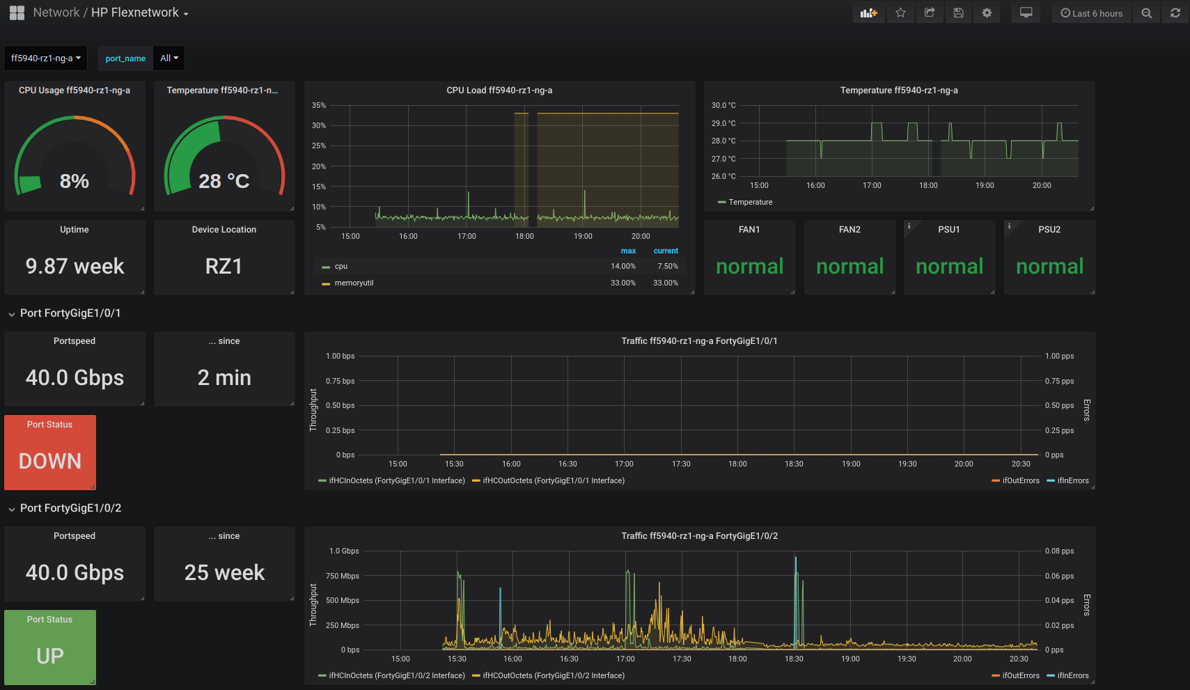Screen dimensions: 1190x690
Task: Open dashboard settings gear
Action: click(987, 13)
